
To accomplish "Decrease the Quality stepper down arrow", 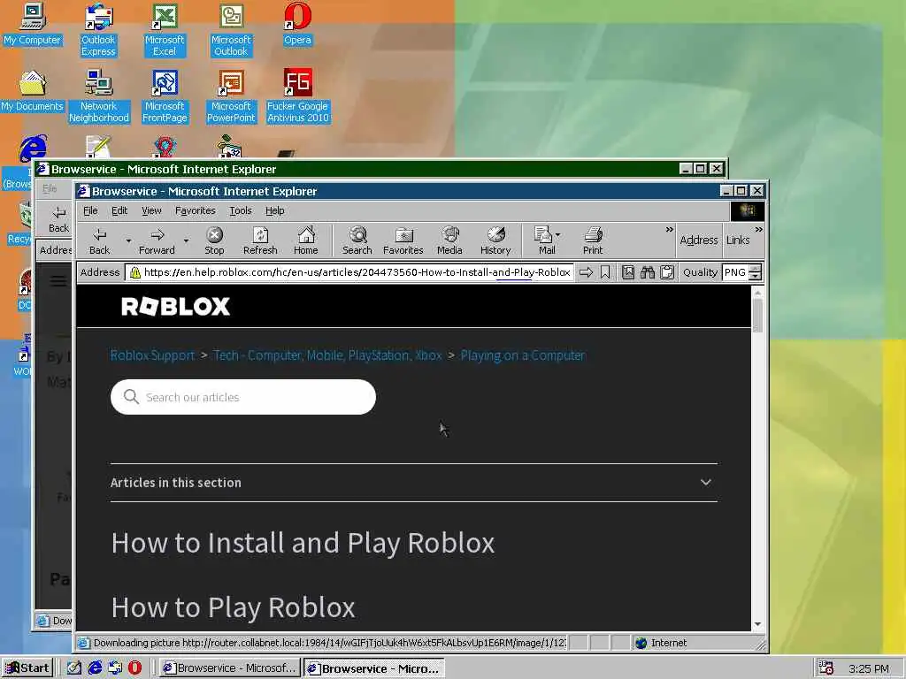I will (x=756, y=277).
